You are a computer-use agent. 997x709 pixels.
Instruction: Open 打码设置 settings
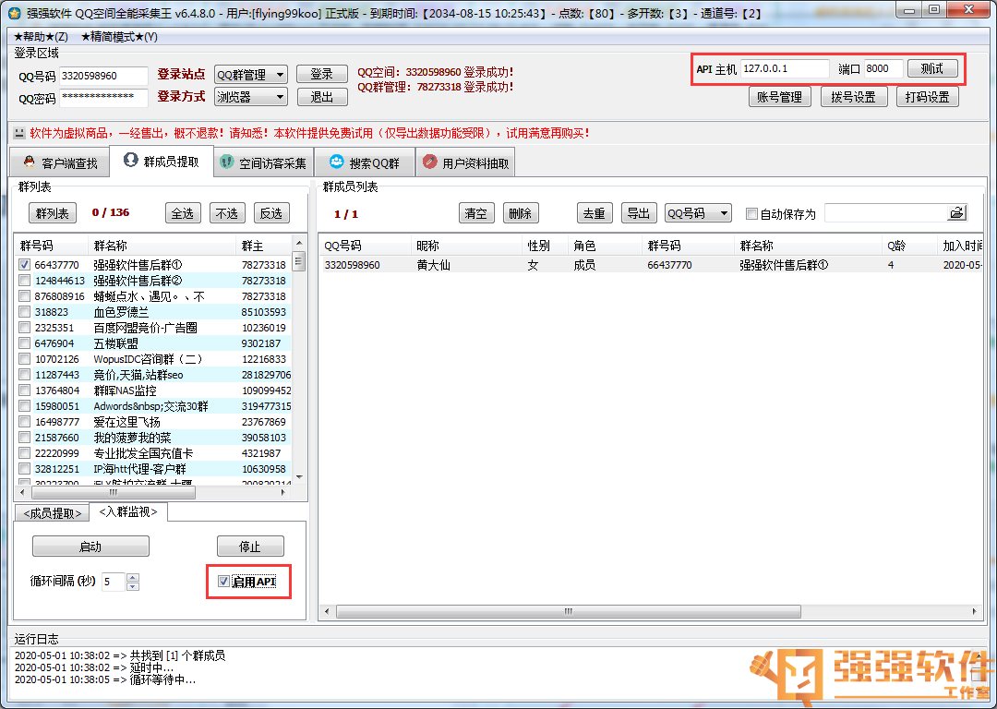click(928, 97)
